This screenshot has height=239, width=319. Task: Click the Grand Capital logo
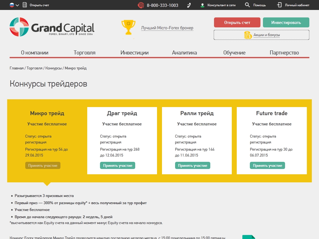(52, 28)
